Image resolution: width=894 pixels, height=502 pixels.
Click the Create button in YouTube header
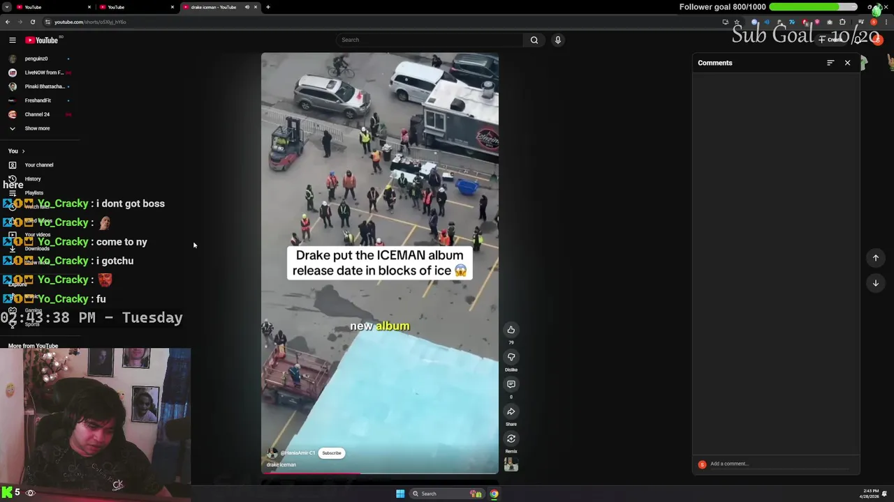(831, 40)
